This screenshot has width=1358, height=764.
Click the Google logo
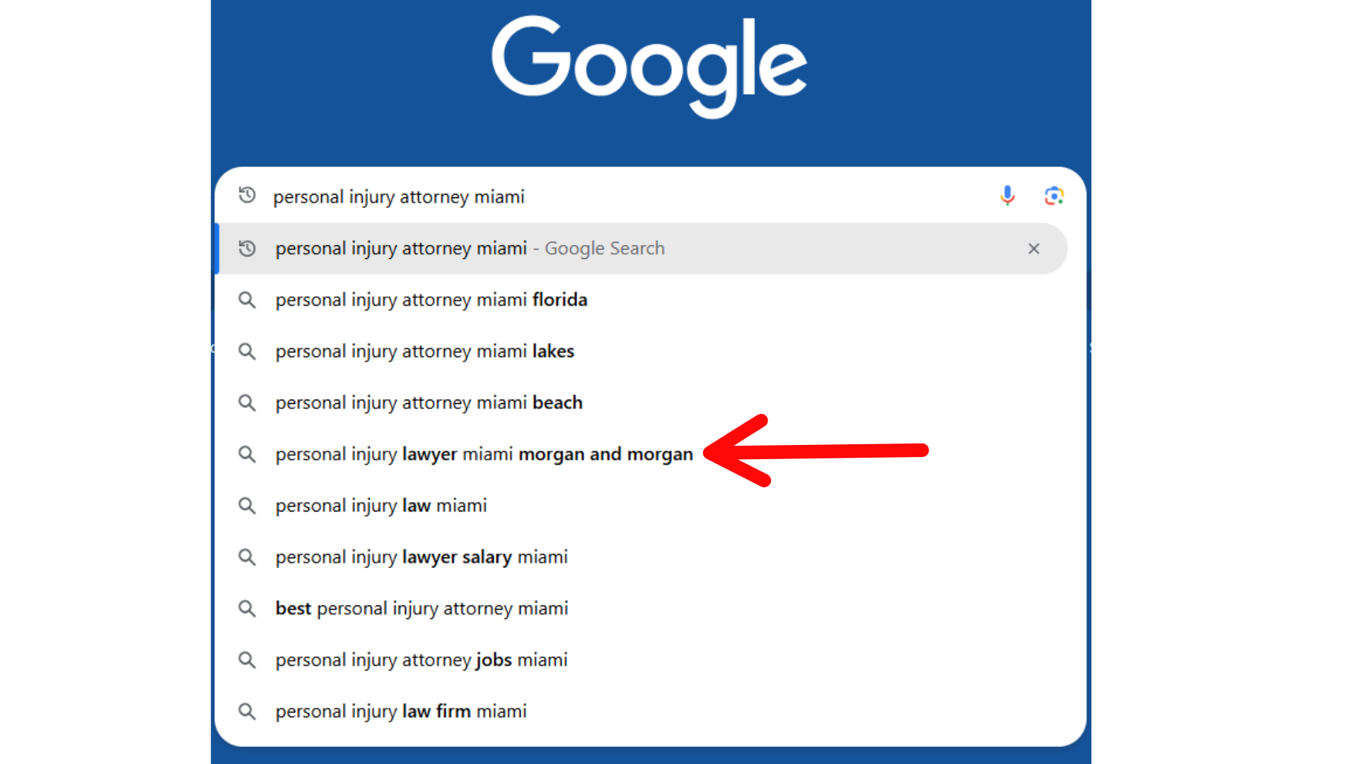[649, 66]
